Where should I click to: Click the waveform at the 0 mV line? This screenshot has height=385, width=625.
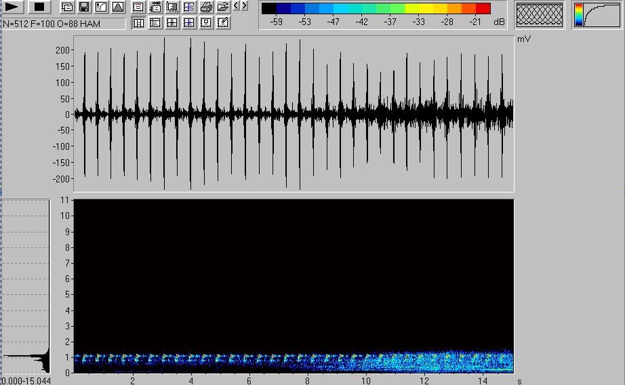pos(291,115)
